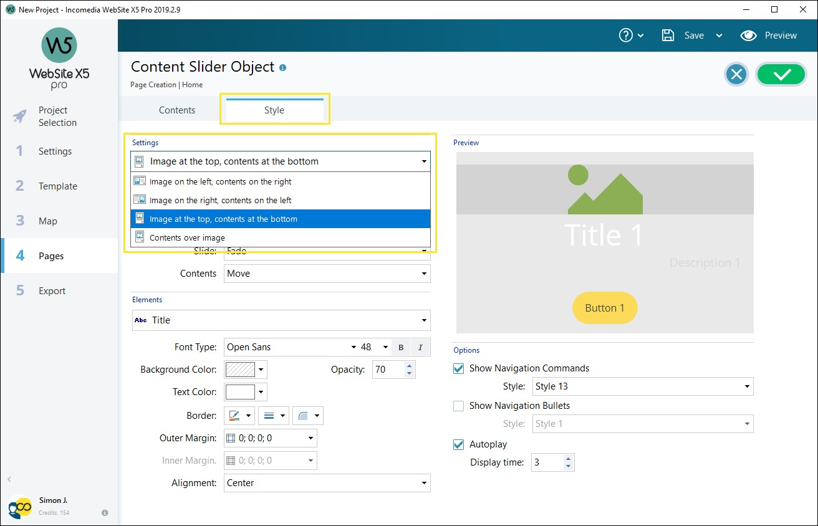
Task: Open the Help question mark icon
Action: click(627, 36)
